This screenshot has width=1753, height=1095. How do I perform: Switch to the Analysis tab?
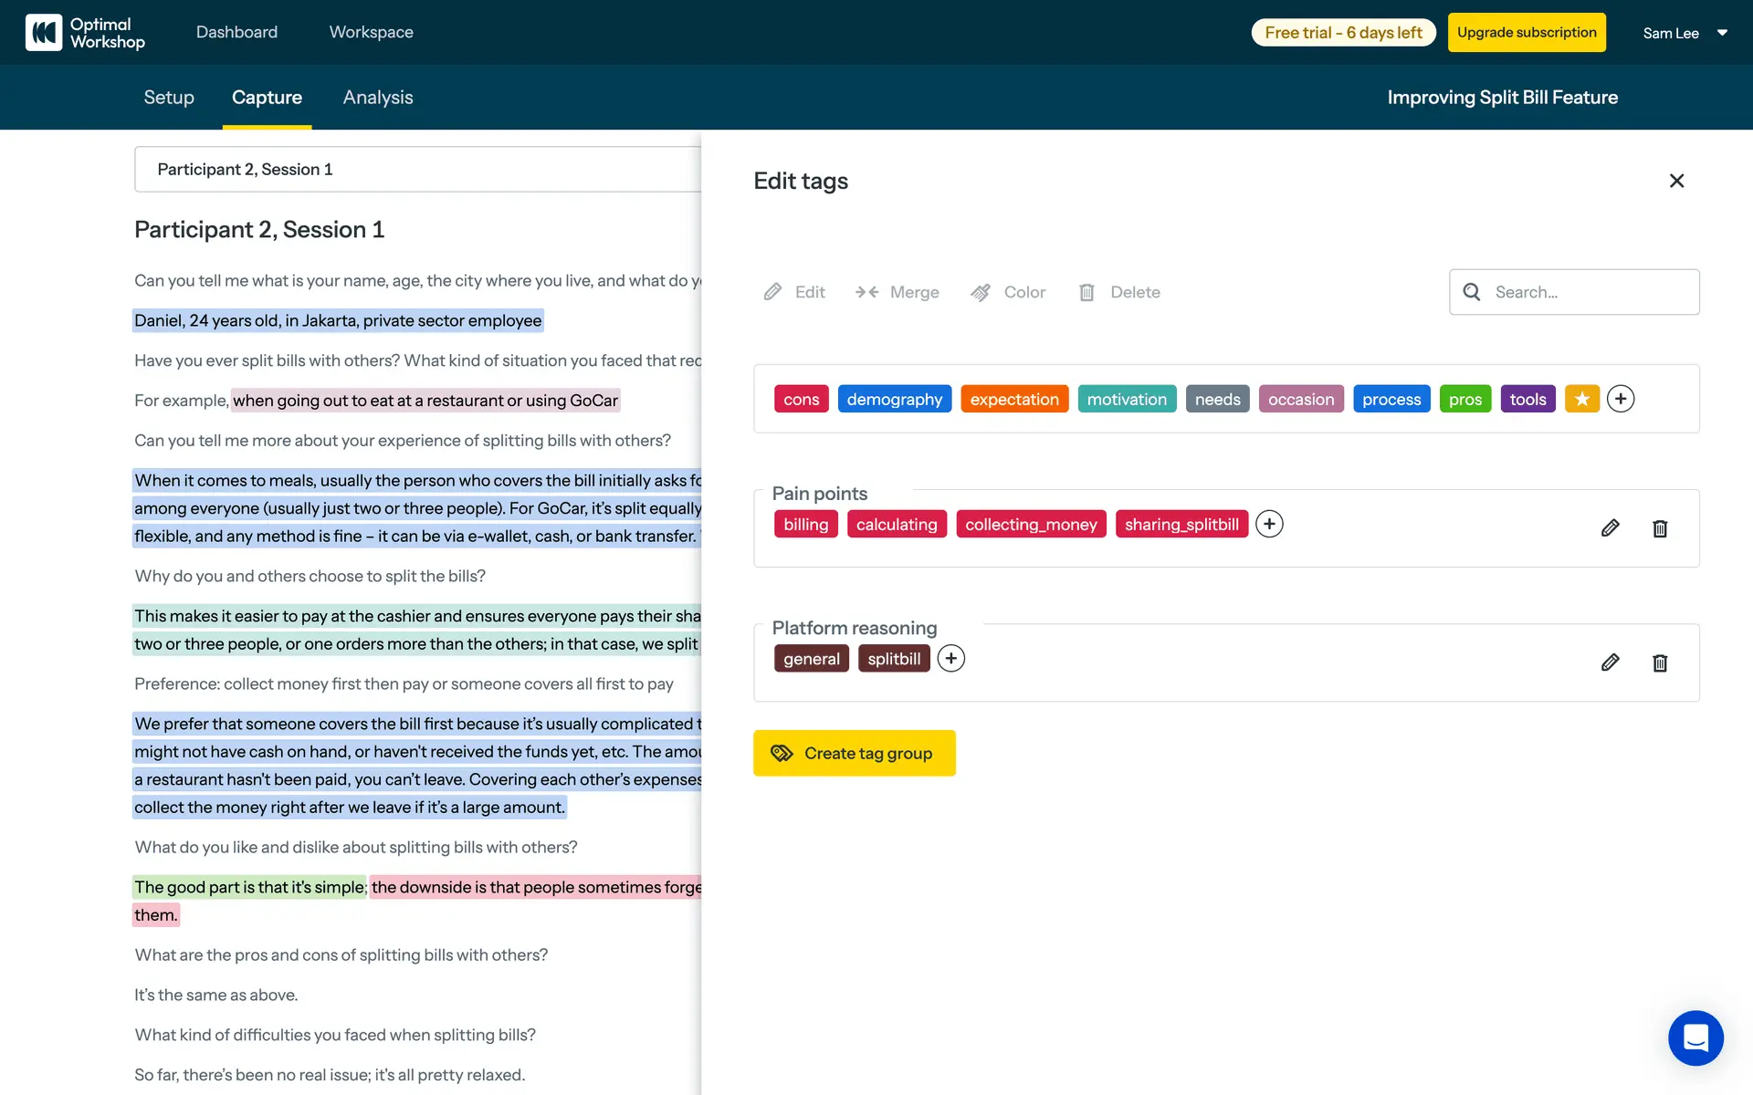[x=378, y=98]
